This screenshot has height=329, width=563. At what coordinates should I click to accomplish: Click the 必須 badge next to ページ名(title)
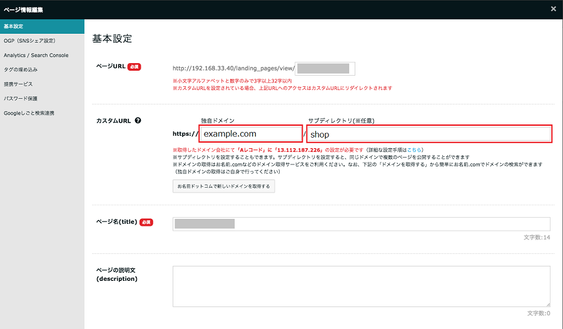(146, 222)
